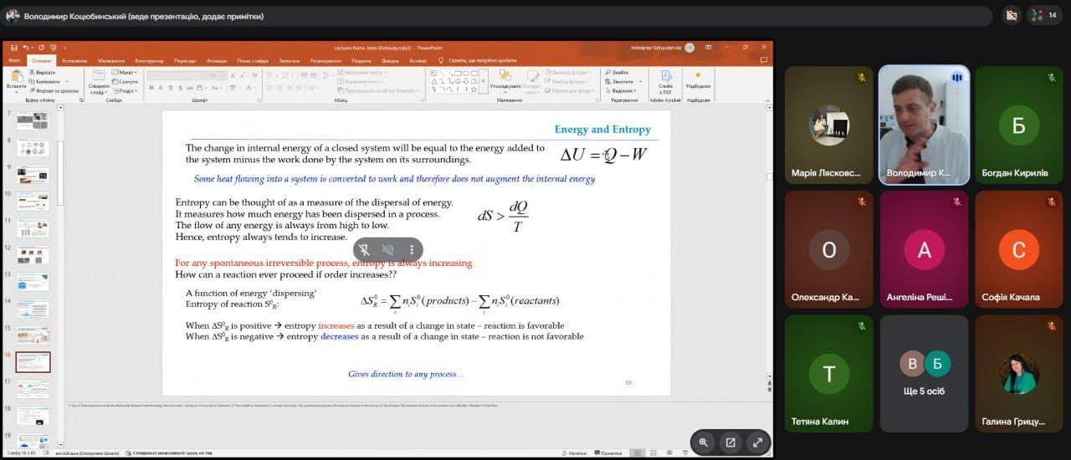Open the Створити слайд new slide dropdown

coord(99,89)
